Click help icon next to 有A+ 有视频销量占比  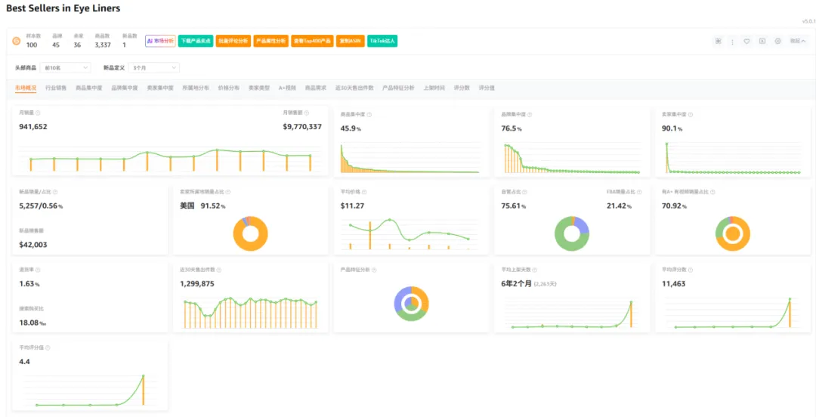click(x=712, y=192)
